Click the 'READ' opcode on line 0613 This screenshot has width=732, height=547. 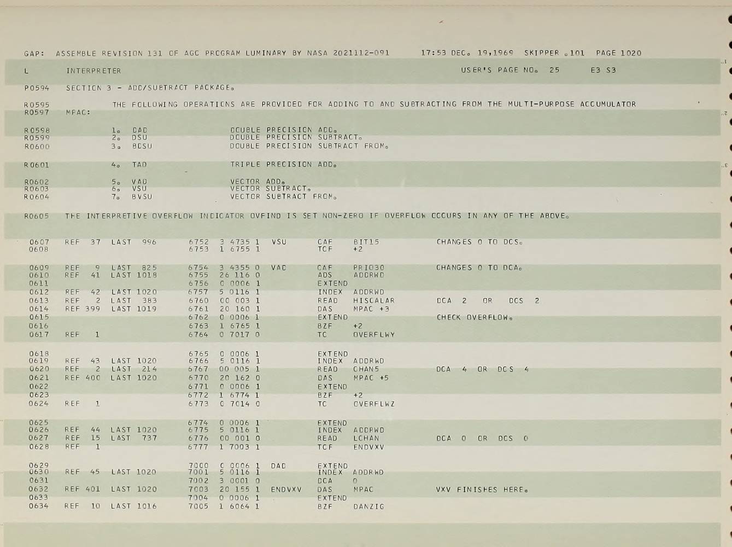[327, 300]
